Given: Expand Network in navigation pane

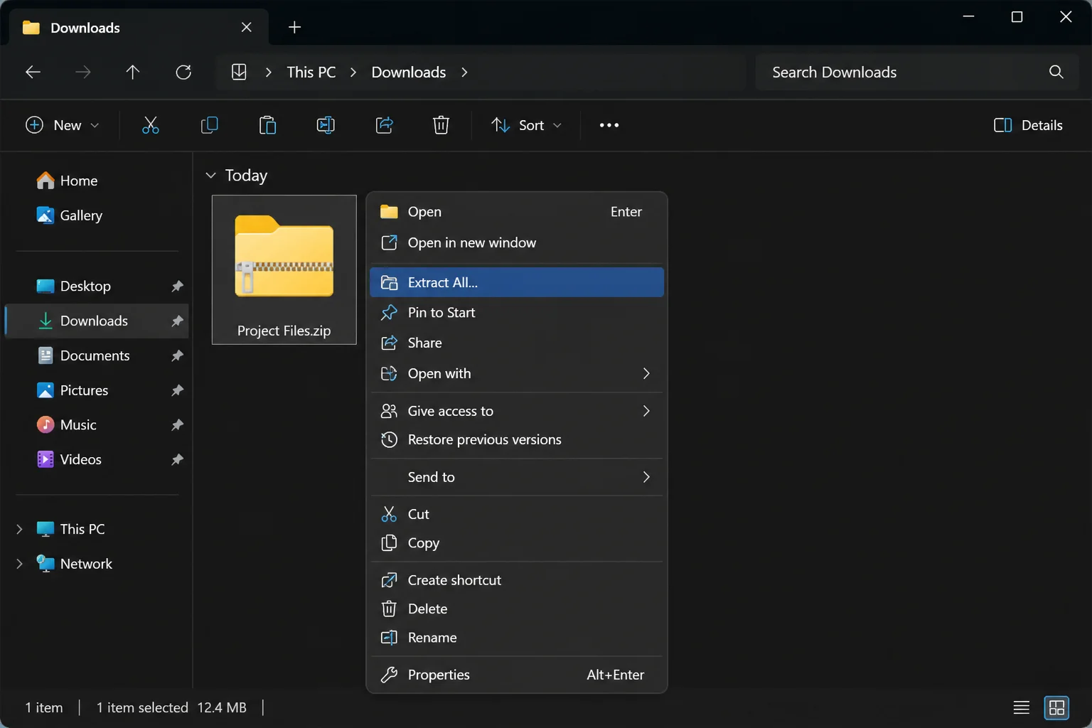Looking at the screenshot, I should point(19,564).
